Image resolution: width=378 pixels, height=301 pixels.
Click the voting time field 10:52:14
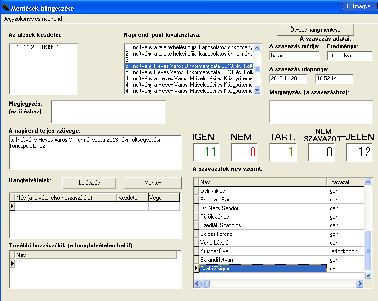334,78
